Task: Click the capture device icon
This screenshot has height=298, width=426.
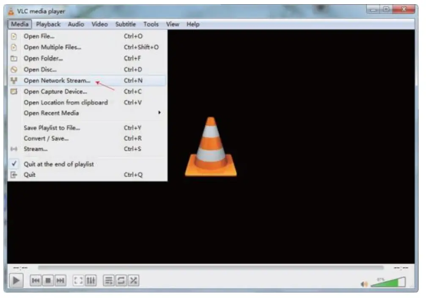Action: click(14, 92)
